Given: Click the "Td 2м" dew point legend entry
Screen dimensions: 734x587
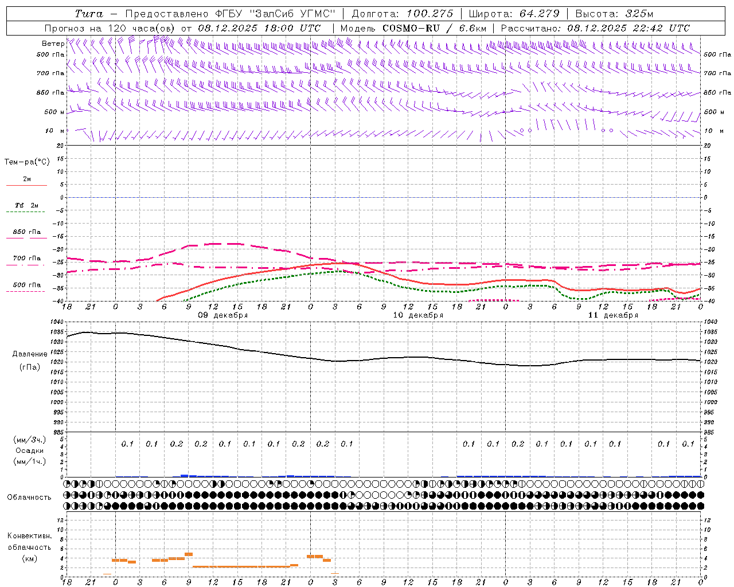Looking at the screenshot, I should (x=26, y=205).
